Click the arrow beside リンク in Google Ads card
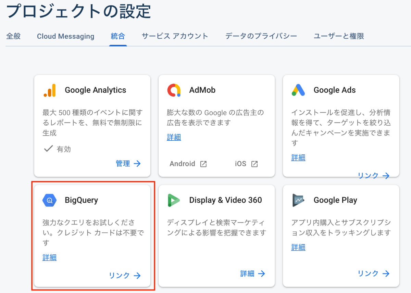411x293 pixels. [386, 176]
